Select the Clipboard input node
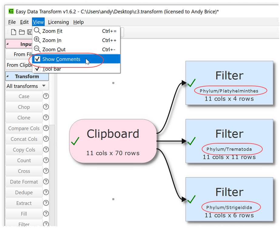 (113, 141)
